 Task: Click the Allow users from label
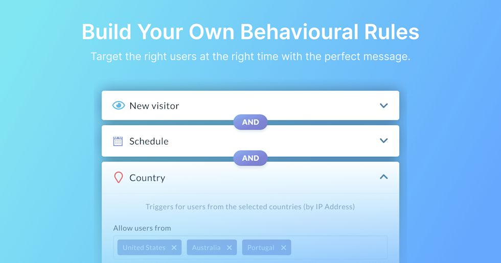(x=142, y=228)
